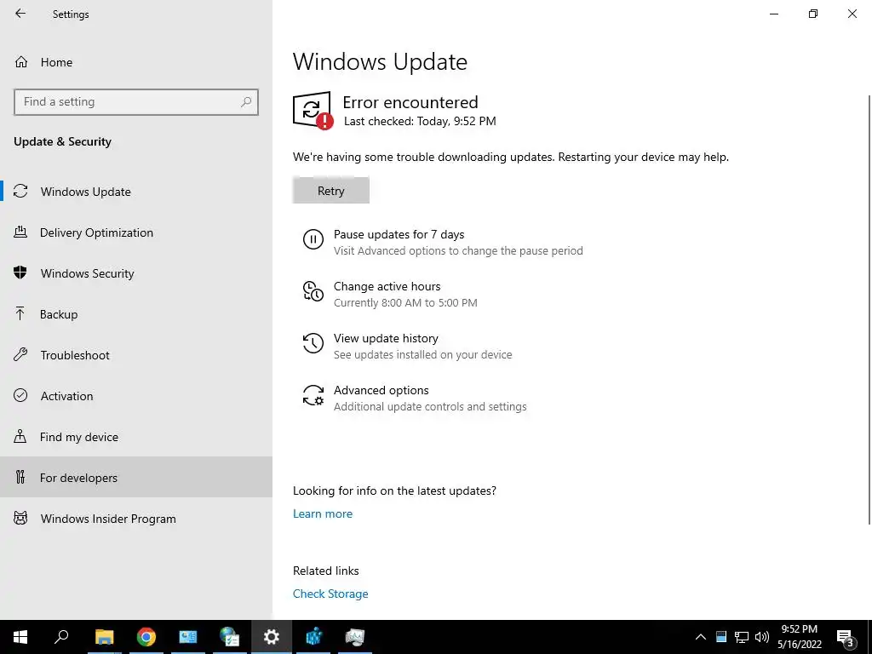
Task: Click the 'trouble downloading updates' message
Action: click(x=511, y=157)
